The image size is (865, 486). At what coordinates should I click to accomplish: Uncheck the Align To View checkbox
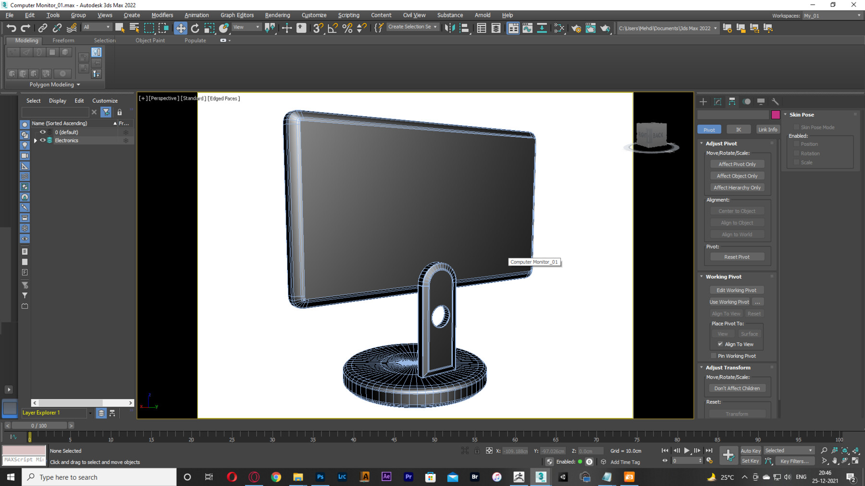point(720,344)
